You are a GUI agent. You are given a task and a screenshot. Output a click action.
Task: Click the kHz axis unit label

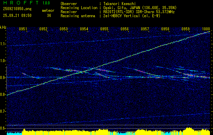[x=3, y=27]
